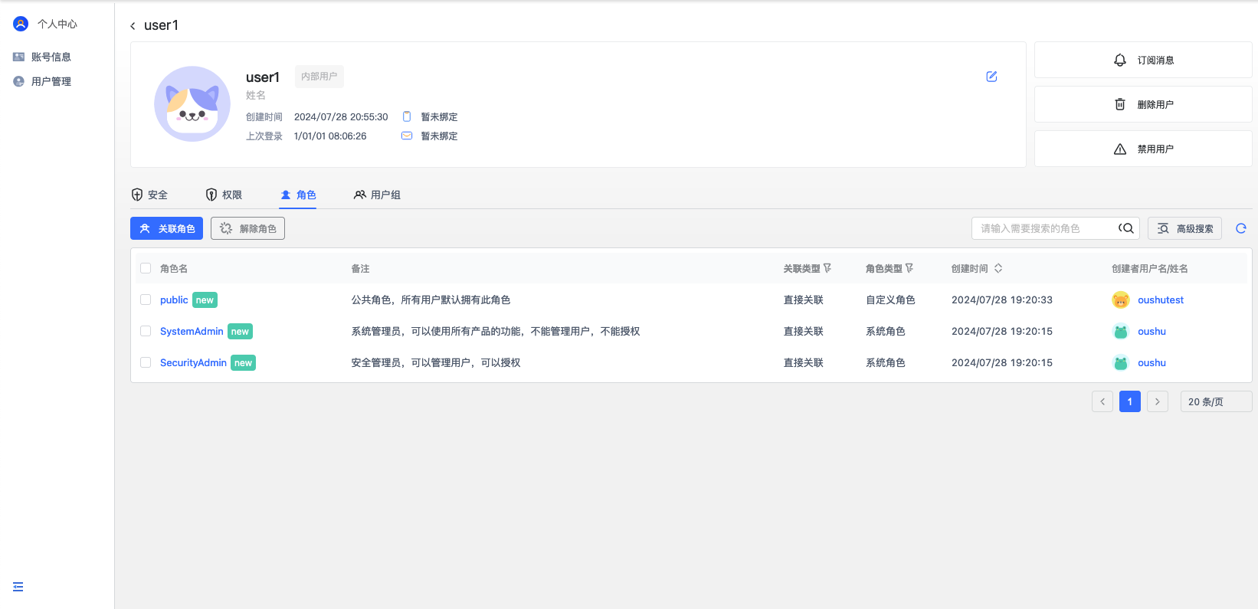This screenshot has width=1258, height=609.
Task: Click the 删除用户 button
Action: pos(1143,104)
